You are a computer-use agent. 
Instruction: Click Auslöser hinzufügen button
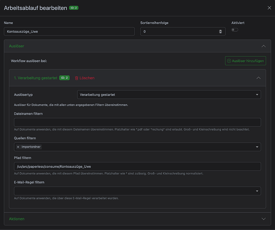point(246,61)
